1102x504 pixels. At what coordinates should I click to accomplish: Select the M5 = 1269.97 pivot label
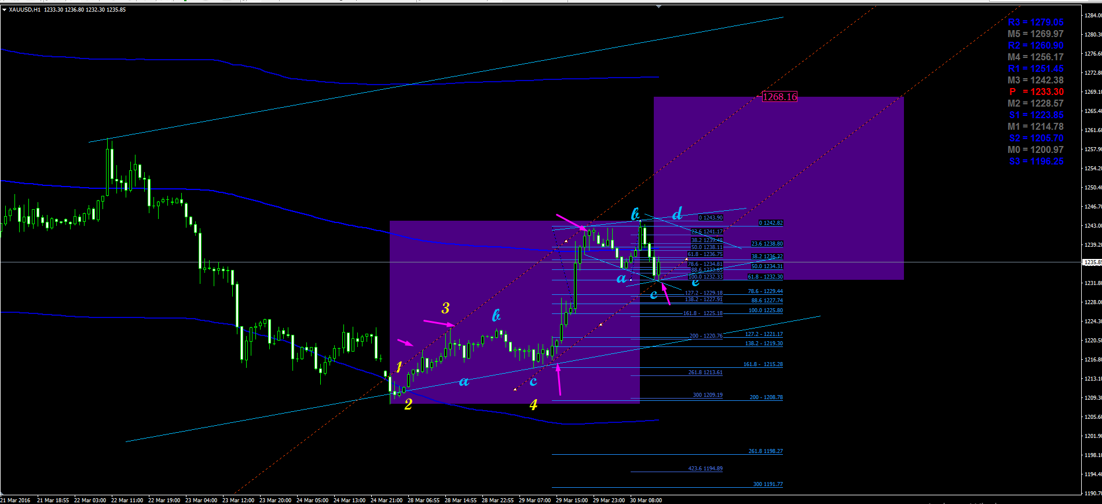pyautogui.click(x=1035, y=34)
